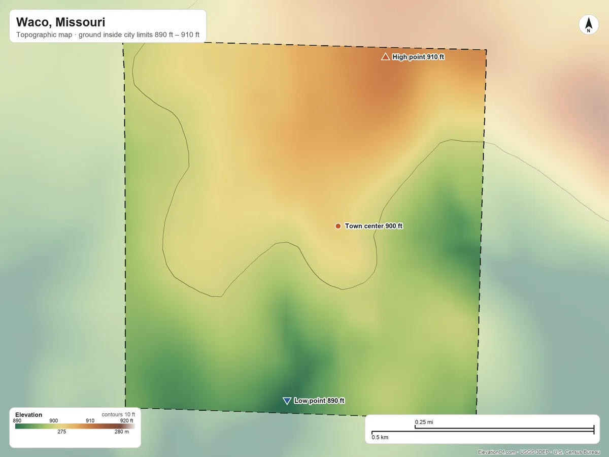Click the topographic map subtitle text
Image resolution: width=609 pixels, height=457 pixels.
(108, 36)
